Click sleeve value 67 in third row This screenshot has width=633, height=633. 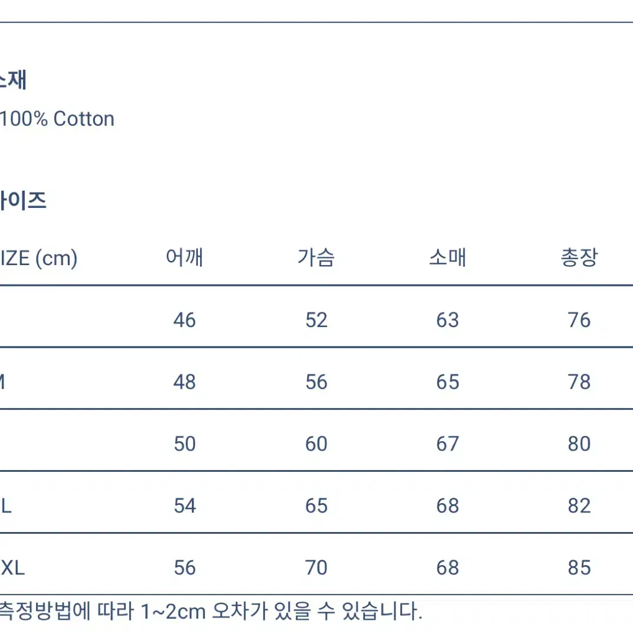tap(448, 444)
